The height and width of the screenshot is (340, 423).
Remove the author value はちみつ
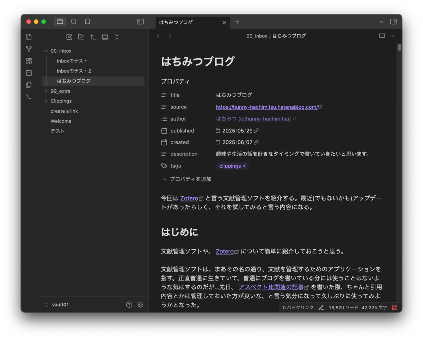click(294, 119)
